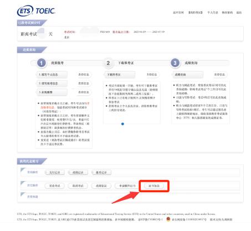Click the 取消考试 button
Viewport: 251px width, 231px height.
click(x=78, y=185)
